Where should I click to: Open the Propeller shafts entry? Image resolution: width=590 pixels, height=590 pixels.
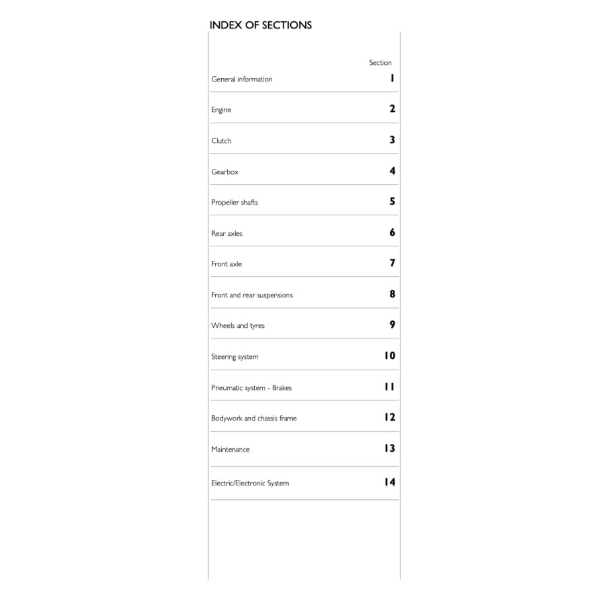click(x=234, y=203)
